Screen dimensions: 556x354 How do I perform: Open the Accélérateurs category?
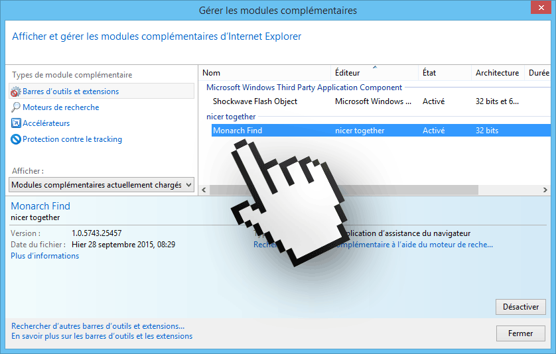46,123
